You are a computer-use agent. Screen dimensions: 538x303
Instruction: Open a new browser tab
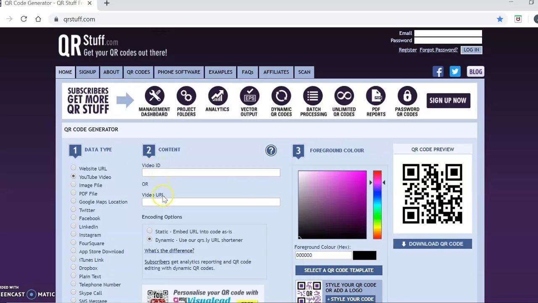click(x=107, y=3)
